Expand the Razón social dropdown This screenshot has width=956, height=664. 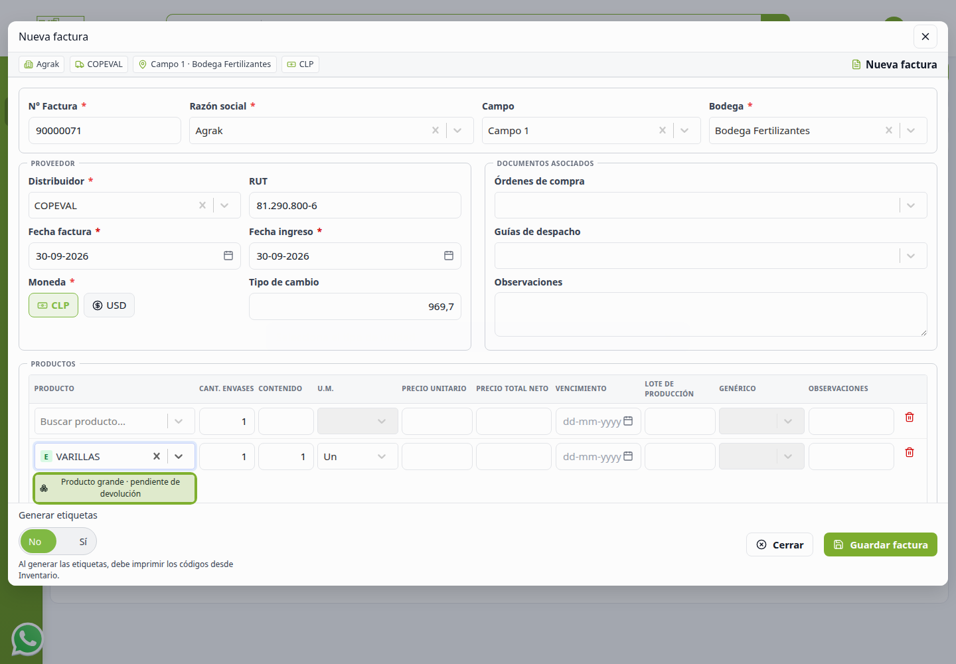click(458, 130)
